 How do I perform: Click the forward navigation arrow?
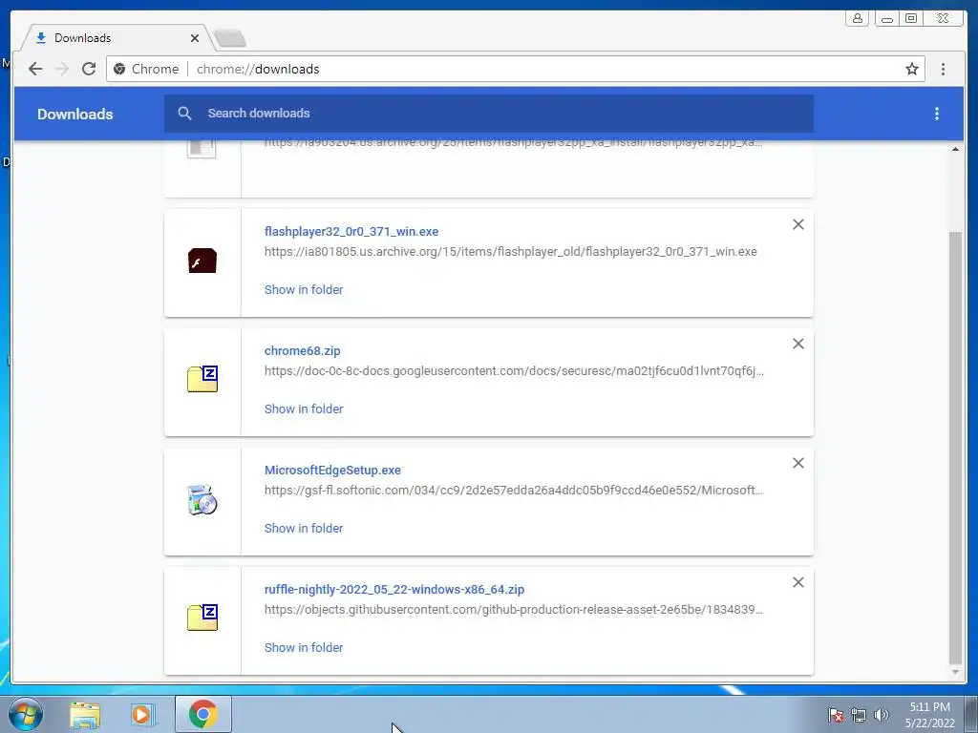(62, 69)
